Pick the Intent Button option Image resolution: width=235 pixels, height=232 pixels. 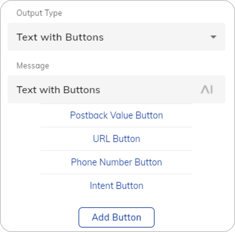click(x=117, y=186)
